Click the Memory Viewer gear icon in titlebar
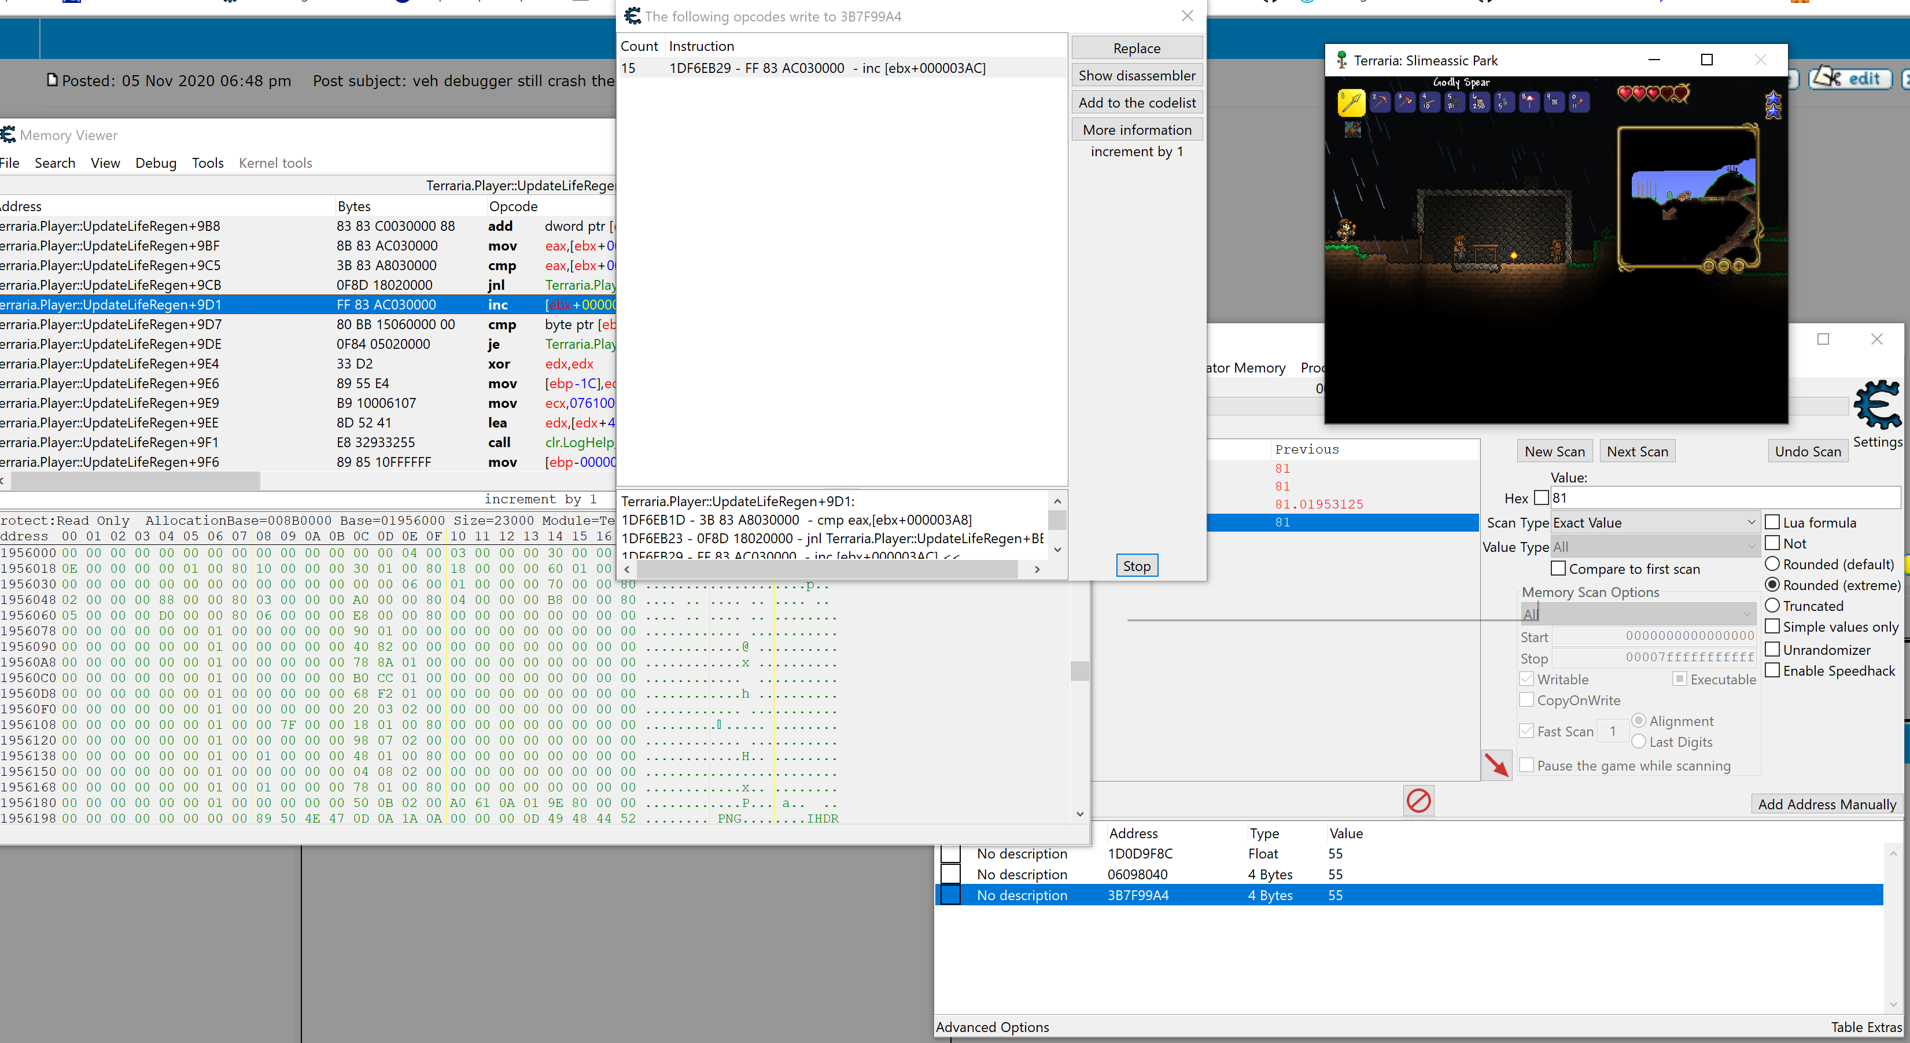The width and height of the screenshot is (1910, 1043). [x=8, y=134]
